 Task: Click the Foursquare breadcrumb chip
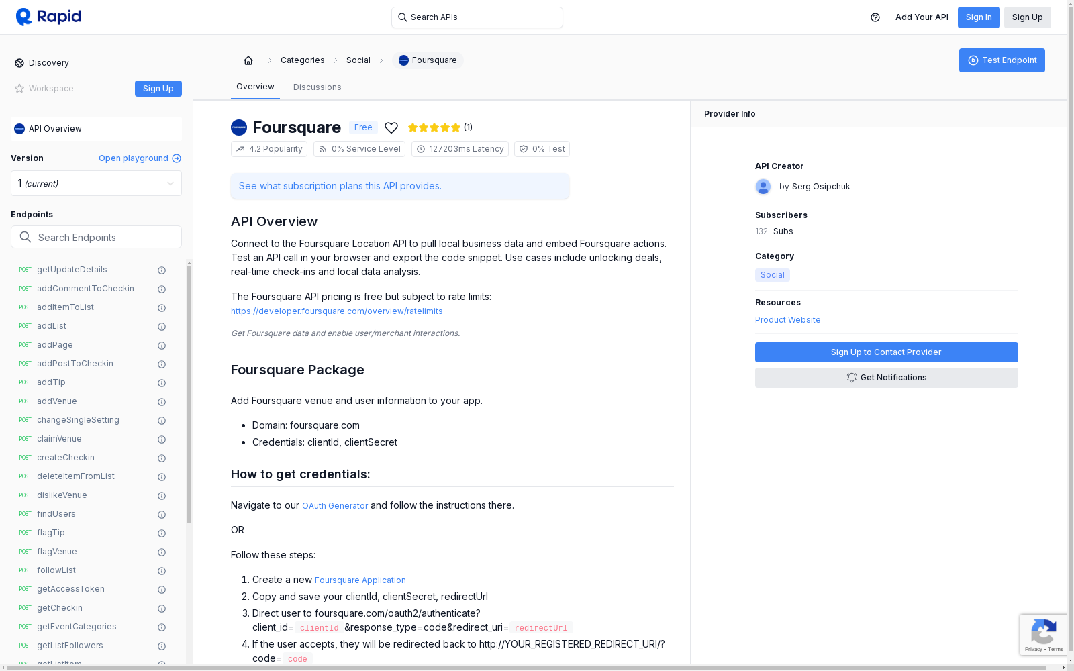pos(428,60)
